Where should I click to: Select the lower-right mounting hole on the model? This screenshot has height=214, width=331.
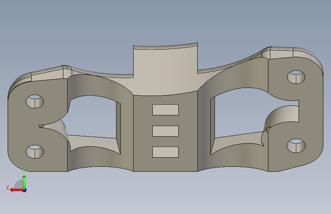tap(296, 146)
